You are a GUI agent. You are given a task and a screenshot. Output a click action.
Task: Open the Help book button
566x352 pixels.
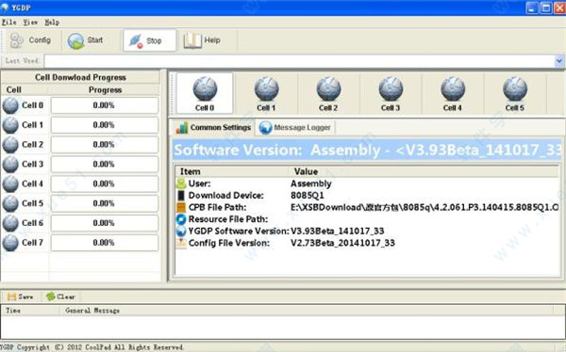coord(202,40)
